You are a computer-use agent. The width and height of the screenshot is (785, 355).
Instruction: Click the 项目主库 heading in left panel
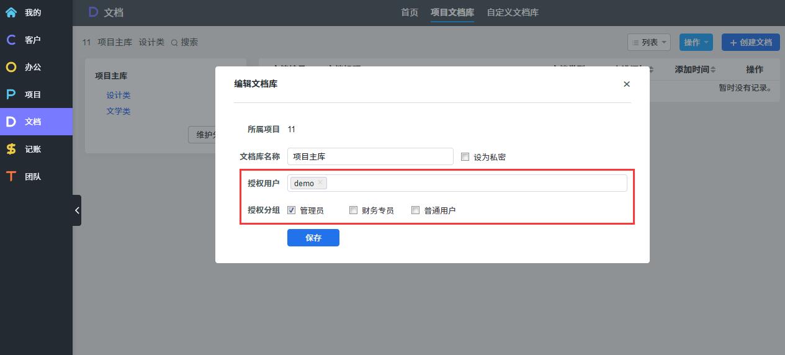point(111,76)
